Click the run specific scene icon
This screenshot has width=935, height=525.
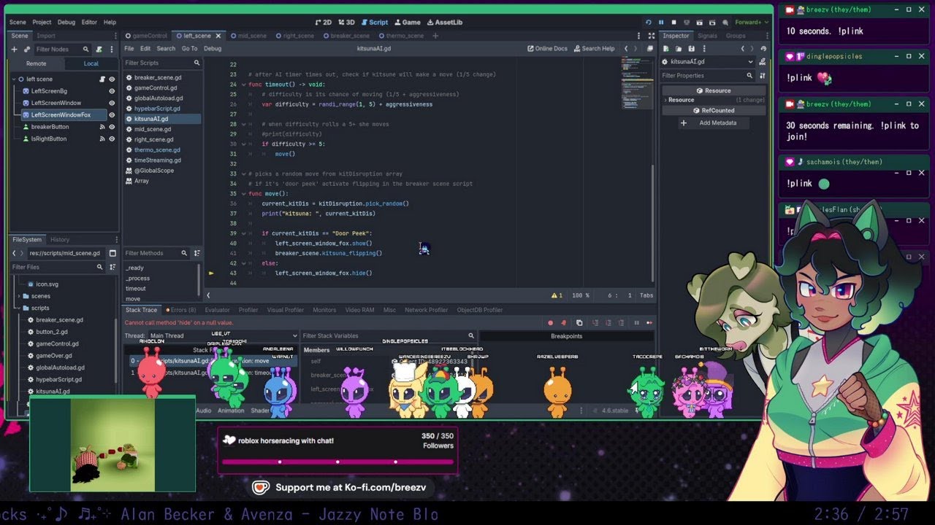[x=712, y=22]
